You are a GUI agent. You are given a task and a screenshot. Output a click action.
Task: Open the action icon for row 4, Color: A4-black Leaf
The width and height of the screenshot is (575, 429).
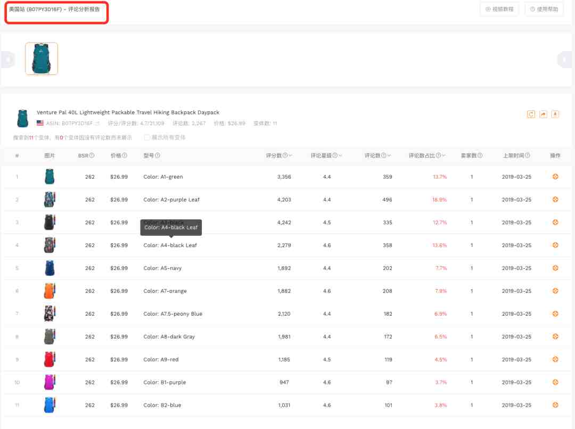(555, 245)
